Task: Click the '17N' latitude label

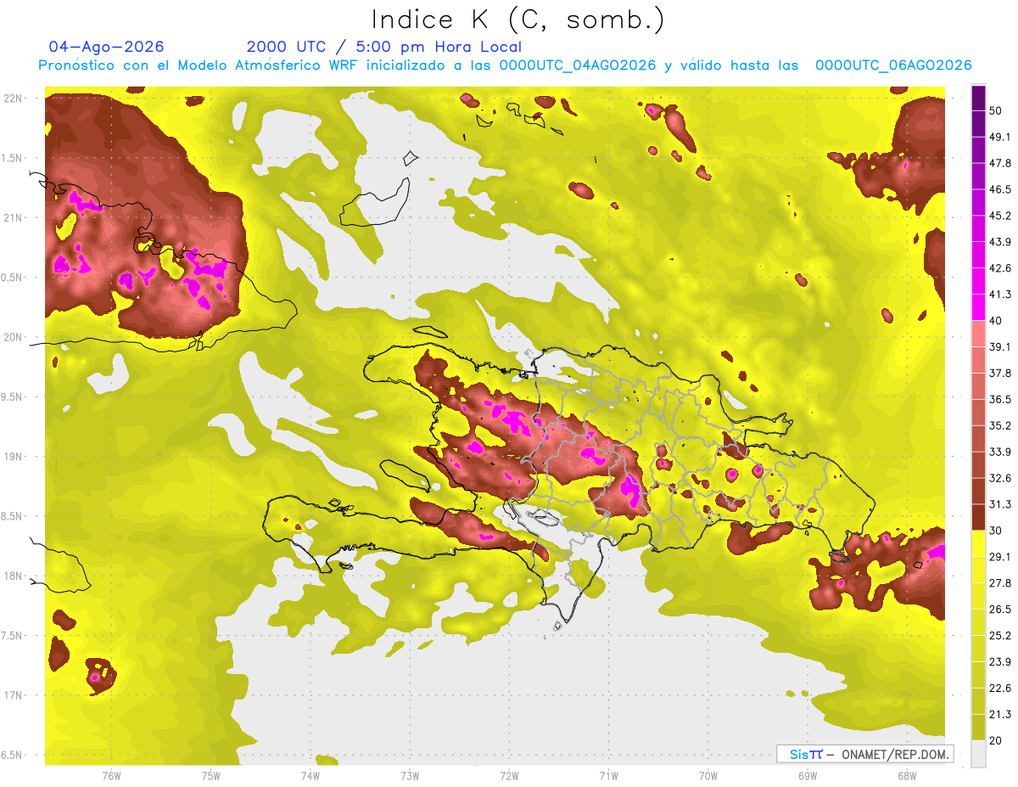Action: point(14,696)
